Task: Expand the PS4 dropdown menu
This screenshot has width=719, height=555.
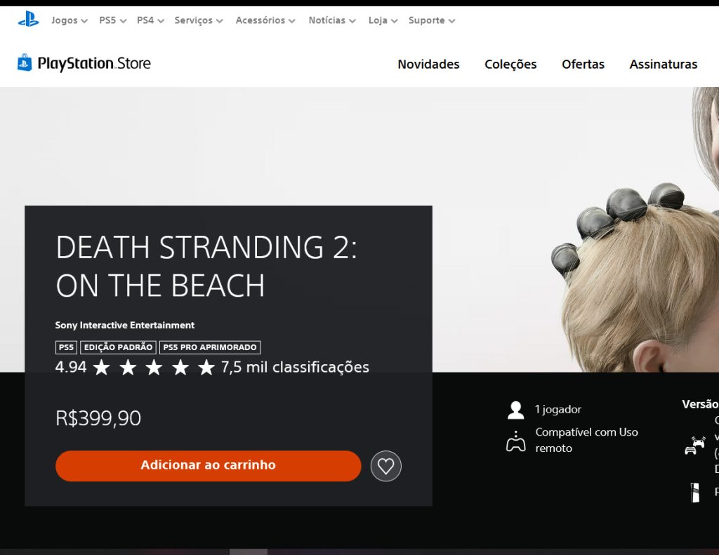Action: click(150, 20)
